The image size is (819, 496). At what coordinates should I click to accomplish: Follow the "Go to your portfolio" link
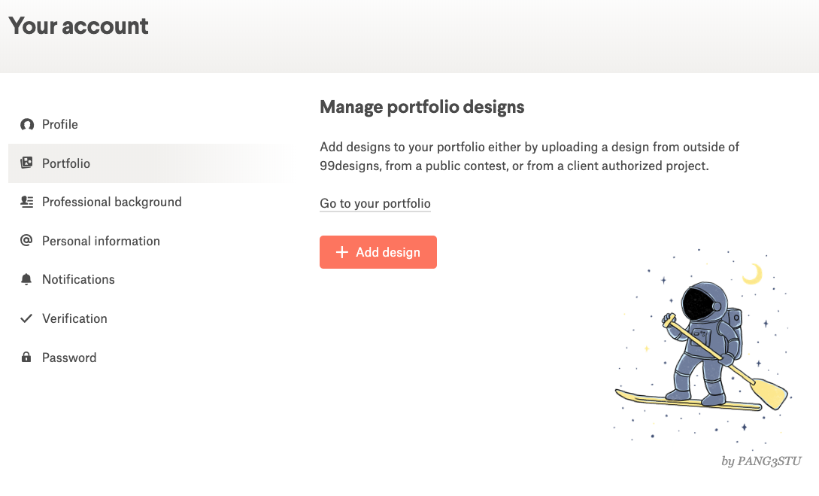375,203
